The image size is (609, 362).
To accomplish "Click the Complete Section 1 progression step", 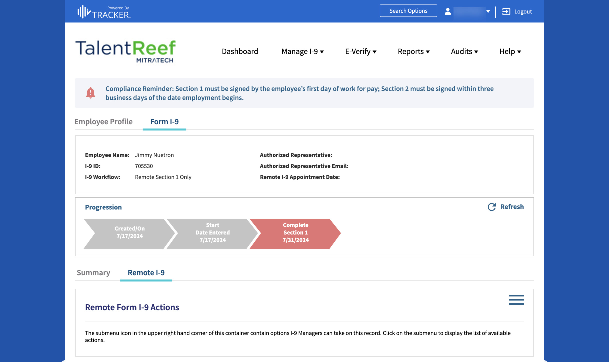I will (295, 234).
